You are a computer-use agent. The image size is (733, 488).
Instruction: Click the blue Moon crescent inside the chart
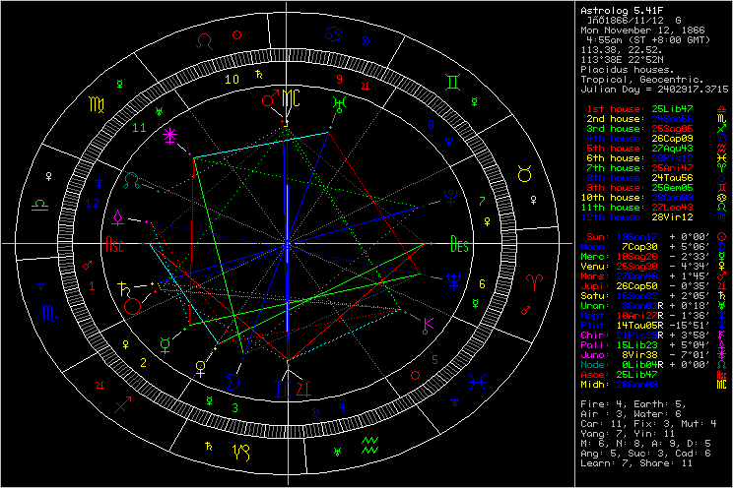click(x=233, y=378)
